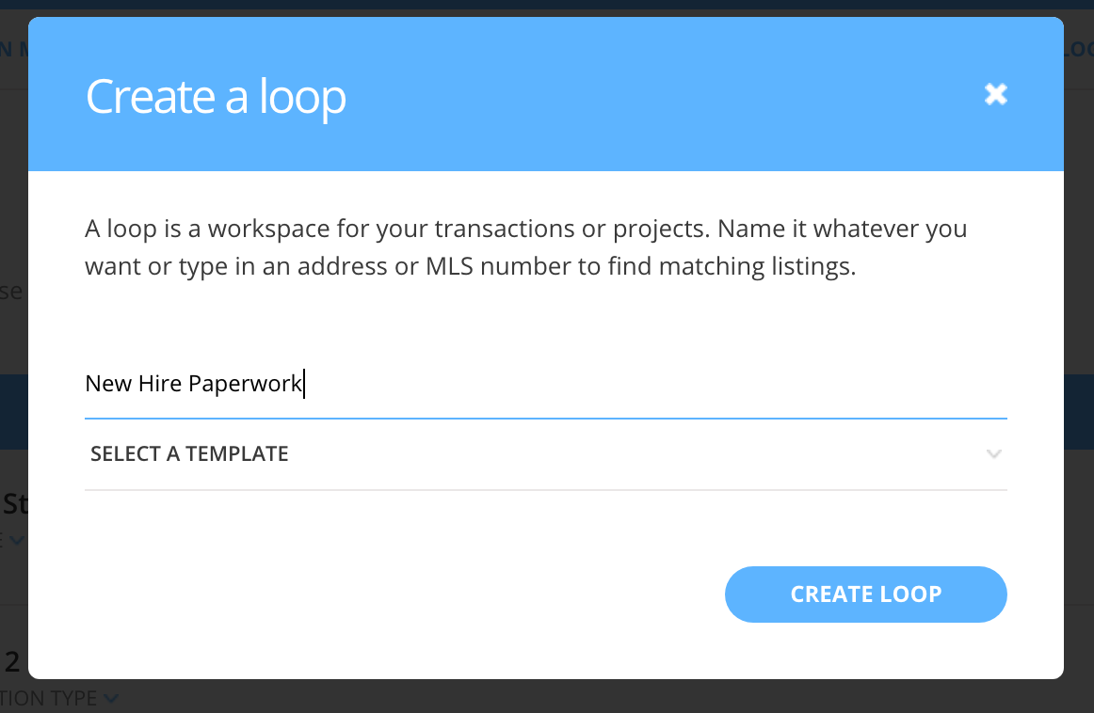Click the dark navy top bar
Screen dimensions: 1094x713
546,5
